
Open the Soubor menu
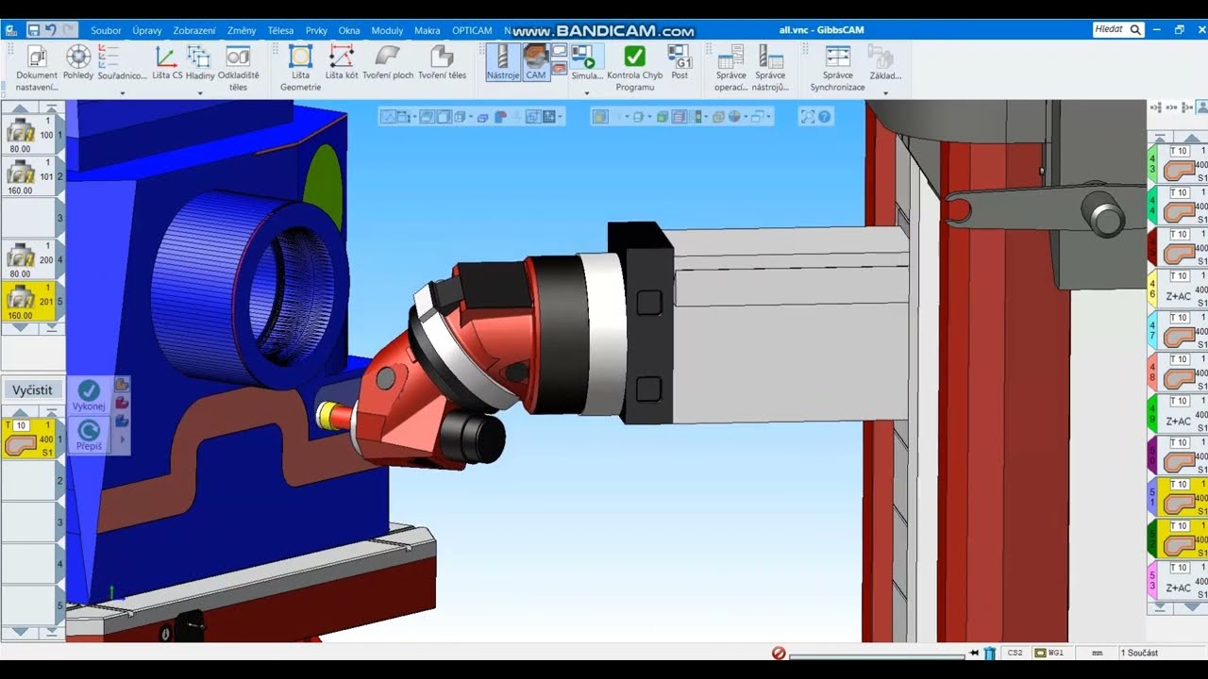click(x=106, y=30)
